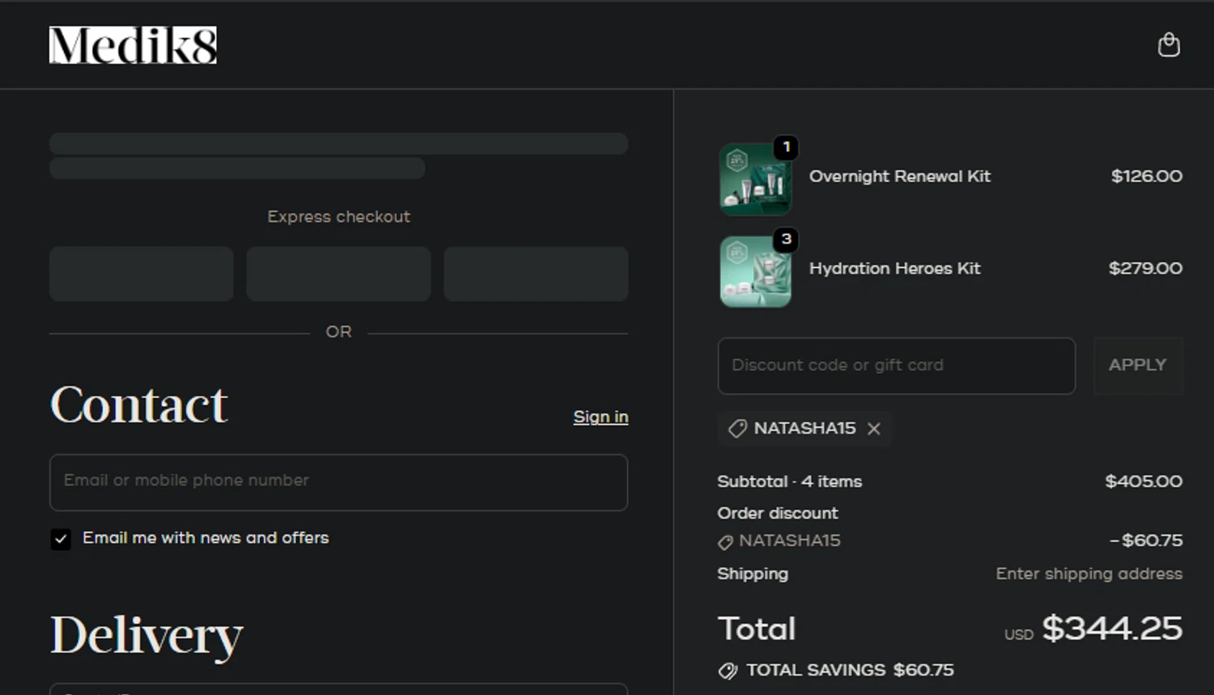This screenshot has height=695, width=1214.
Task: Click the $279.00 price
Action: [x=1145, y=269]
